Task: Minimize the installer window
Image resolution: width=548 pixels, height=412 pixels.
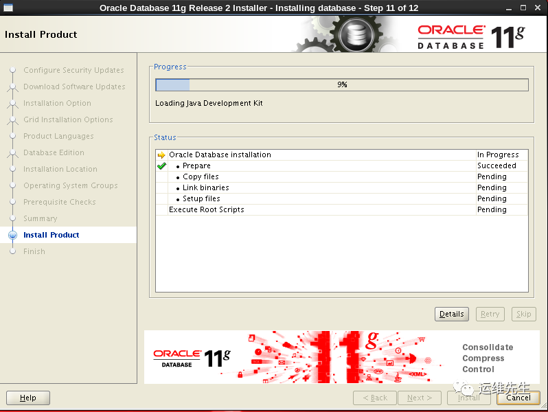Action: pos(508,8)
